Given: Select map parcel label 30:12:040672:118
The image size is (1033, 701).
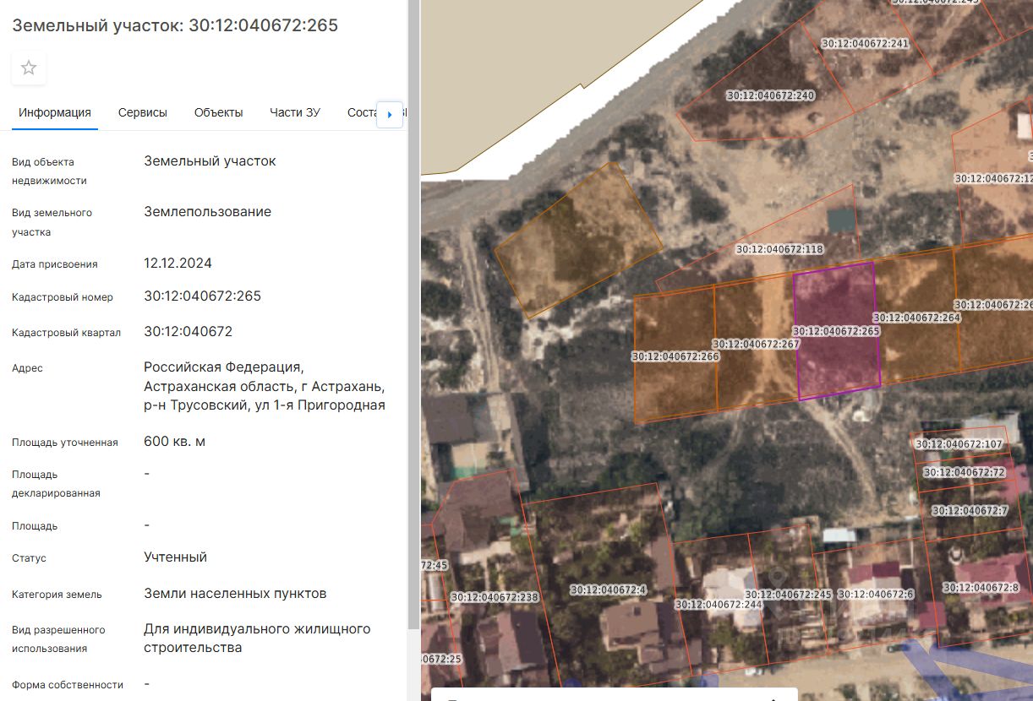Looking at the screenshot, I should point(779,249).
